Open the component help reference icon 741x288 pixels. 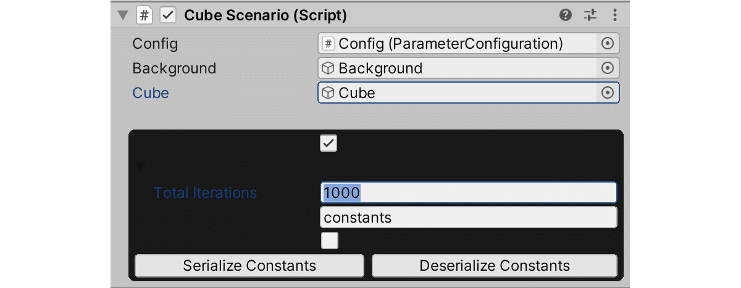click(x=566, y=15)
